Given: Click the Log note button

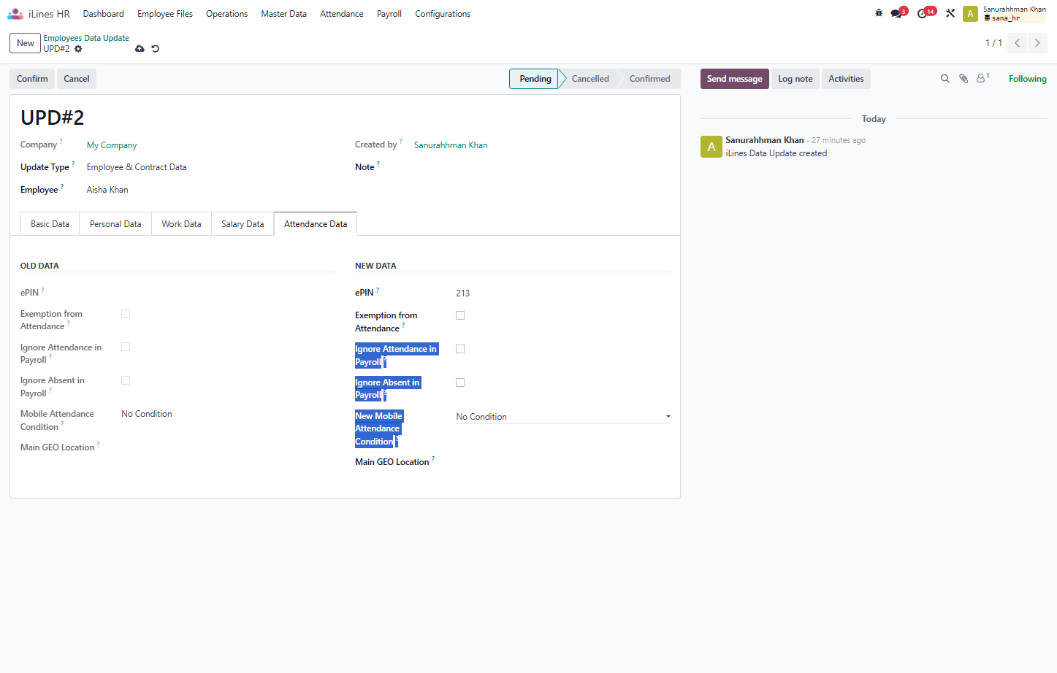Looking at the screenshot, I should [795, 79].
